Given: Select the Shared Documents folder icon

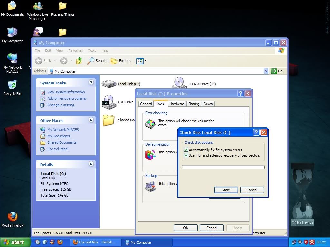Looking at the screenshot, I should tap(109, 120).
